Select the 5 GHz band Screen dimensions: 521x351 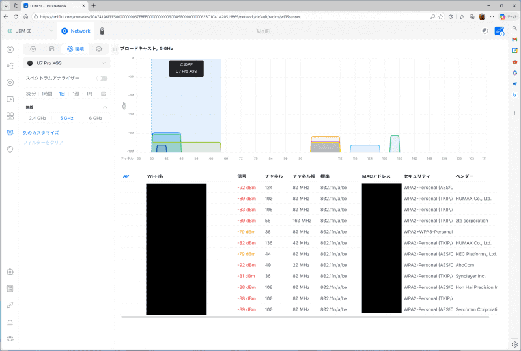(66, 118)
